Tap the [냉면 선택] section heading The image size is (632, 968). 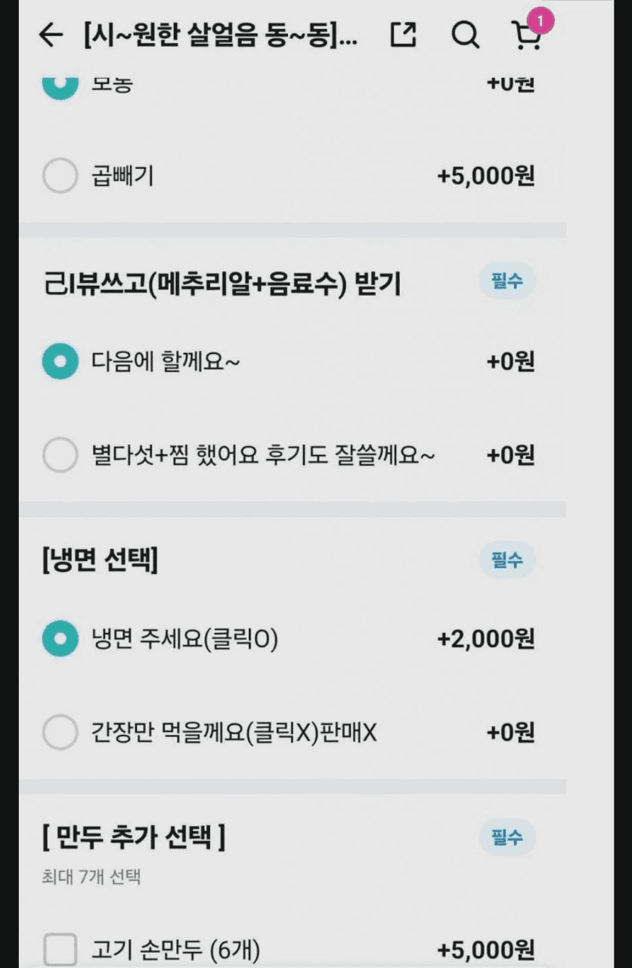(x=100, y=561)
